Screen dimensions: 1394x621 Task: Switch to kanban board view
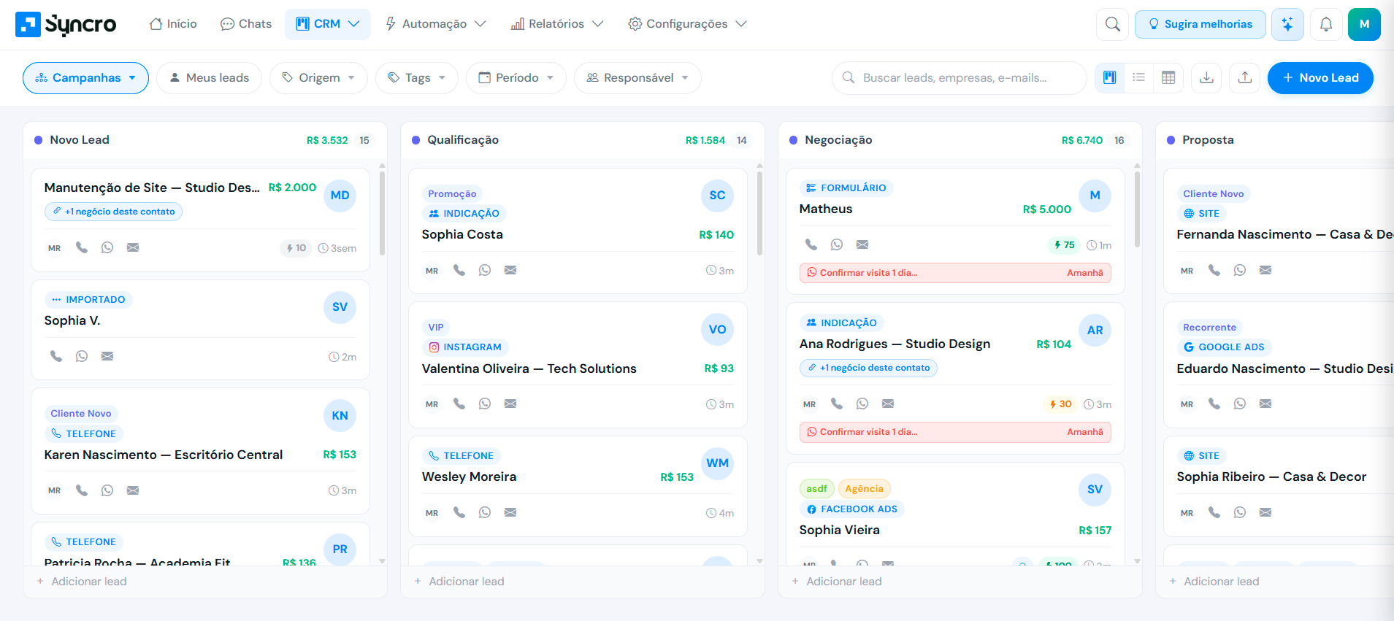1109,77
